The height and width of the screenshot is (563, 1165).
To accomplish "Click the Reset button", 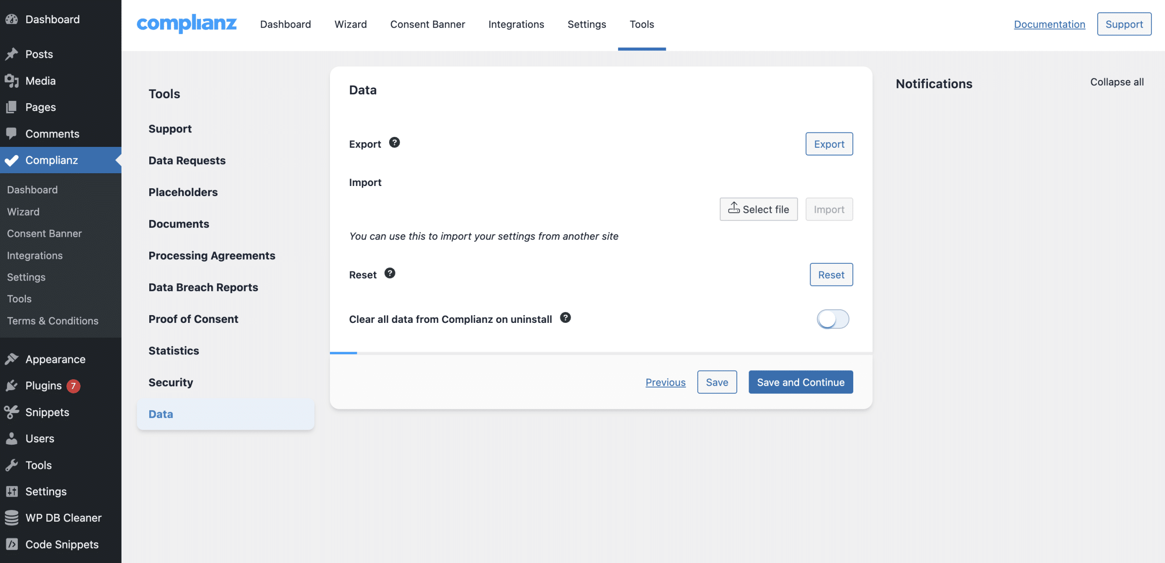I will [831, 274].
